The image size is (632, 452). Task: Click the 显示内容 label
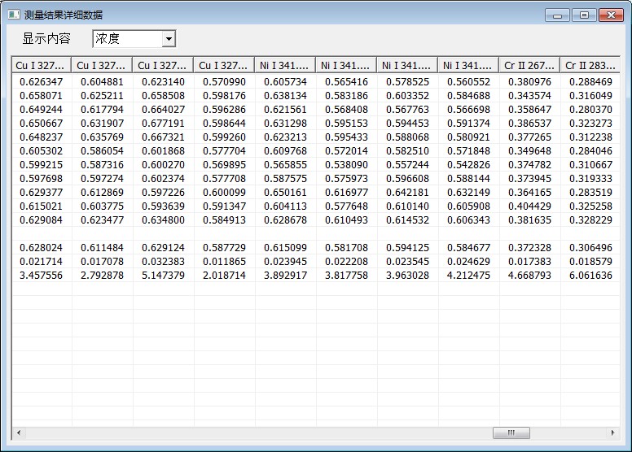(46, 39)
